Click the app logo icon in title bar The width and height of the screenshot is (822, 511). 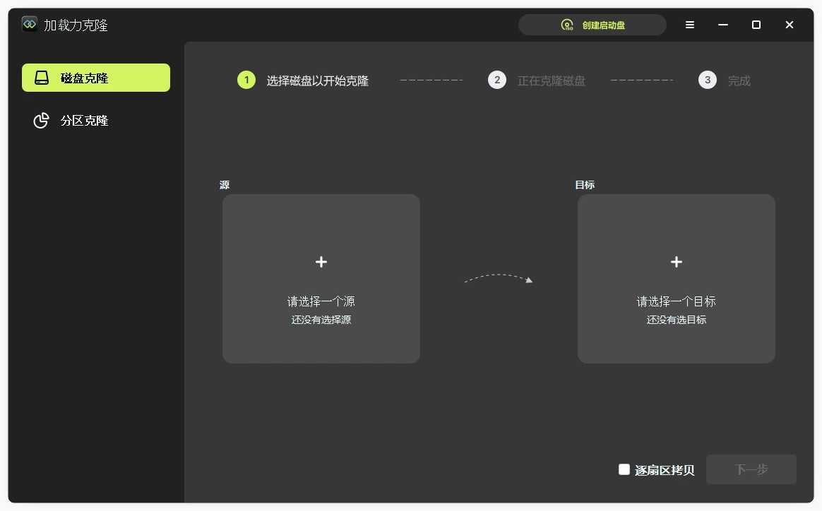coord(28,23)
